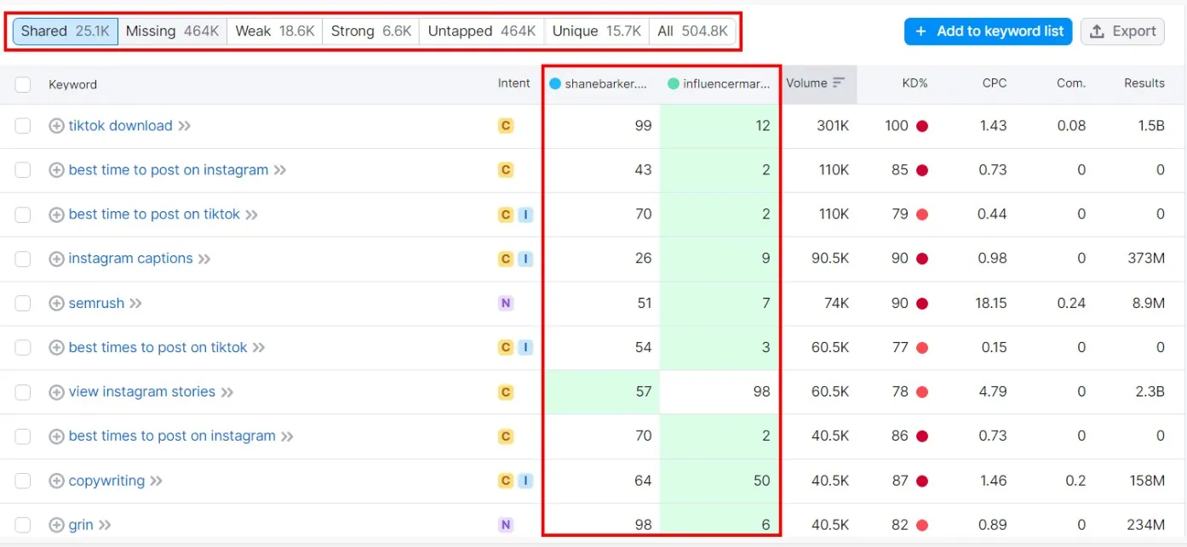Add 'copywriting' keyword using plus icon
This screenshot has height=547, width=1187.
click(x=56, y=481)
